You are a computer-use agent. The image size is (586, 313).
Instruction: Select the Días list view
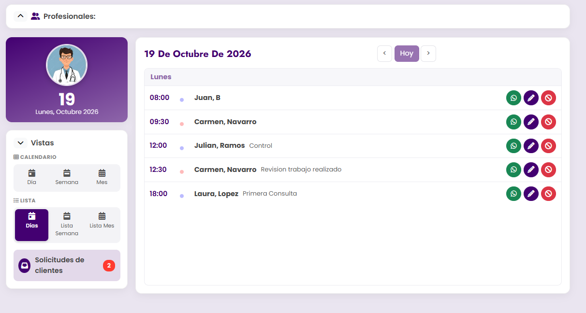[x=32, y=225]
